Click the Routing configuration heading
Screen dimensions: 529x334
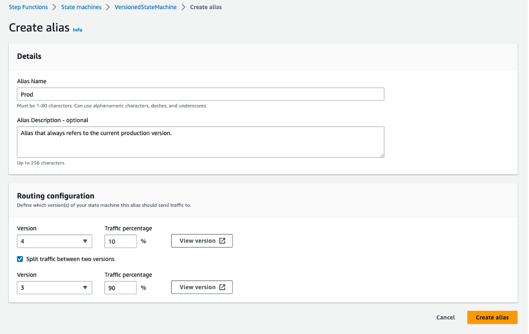coord(56,196)
